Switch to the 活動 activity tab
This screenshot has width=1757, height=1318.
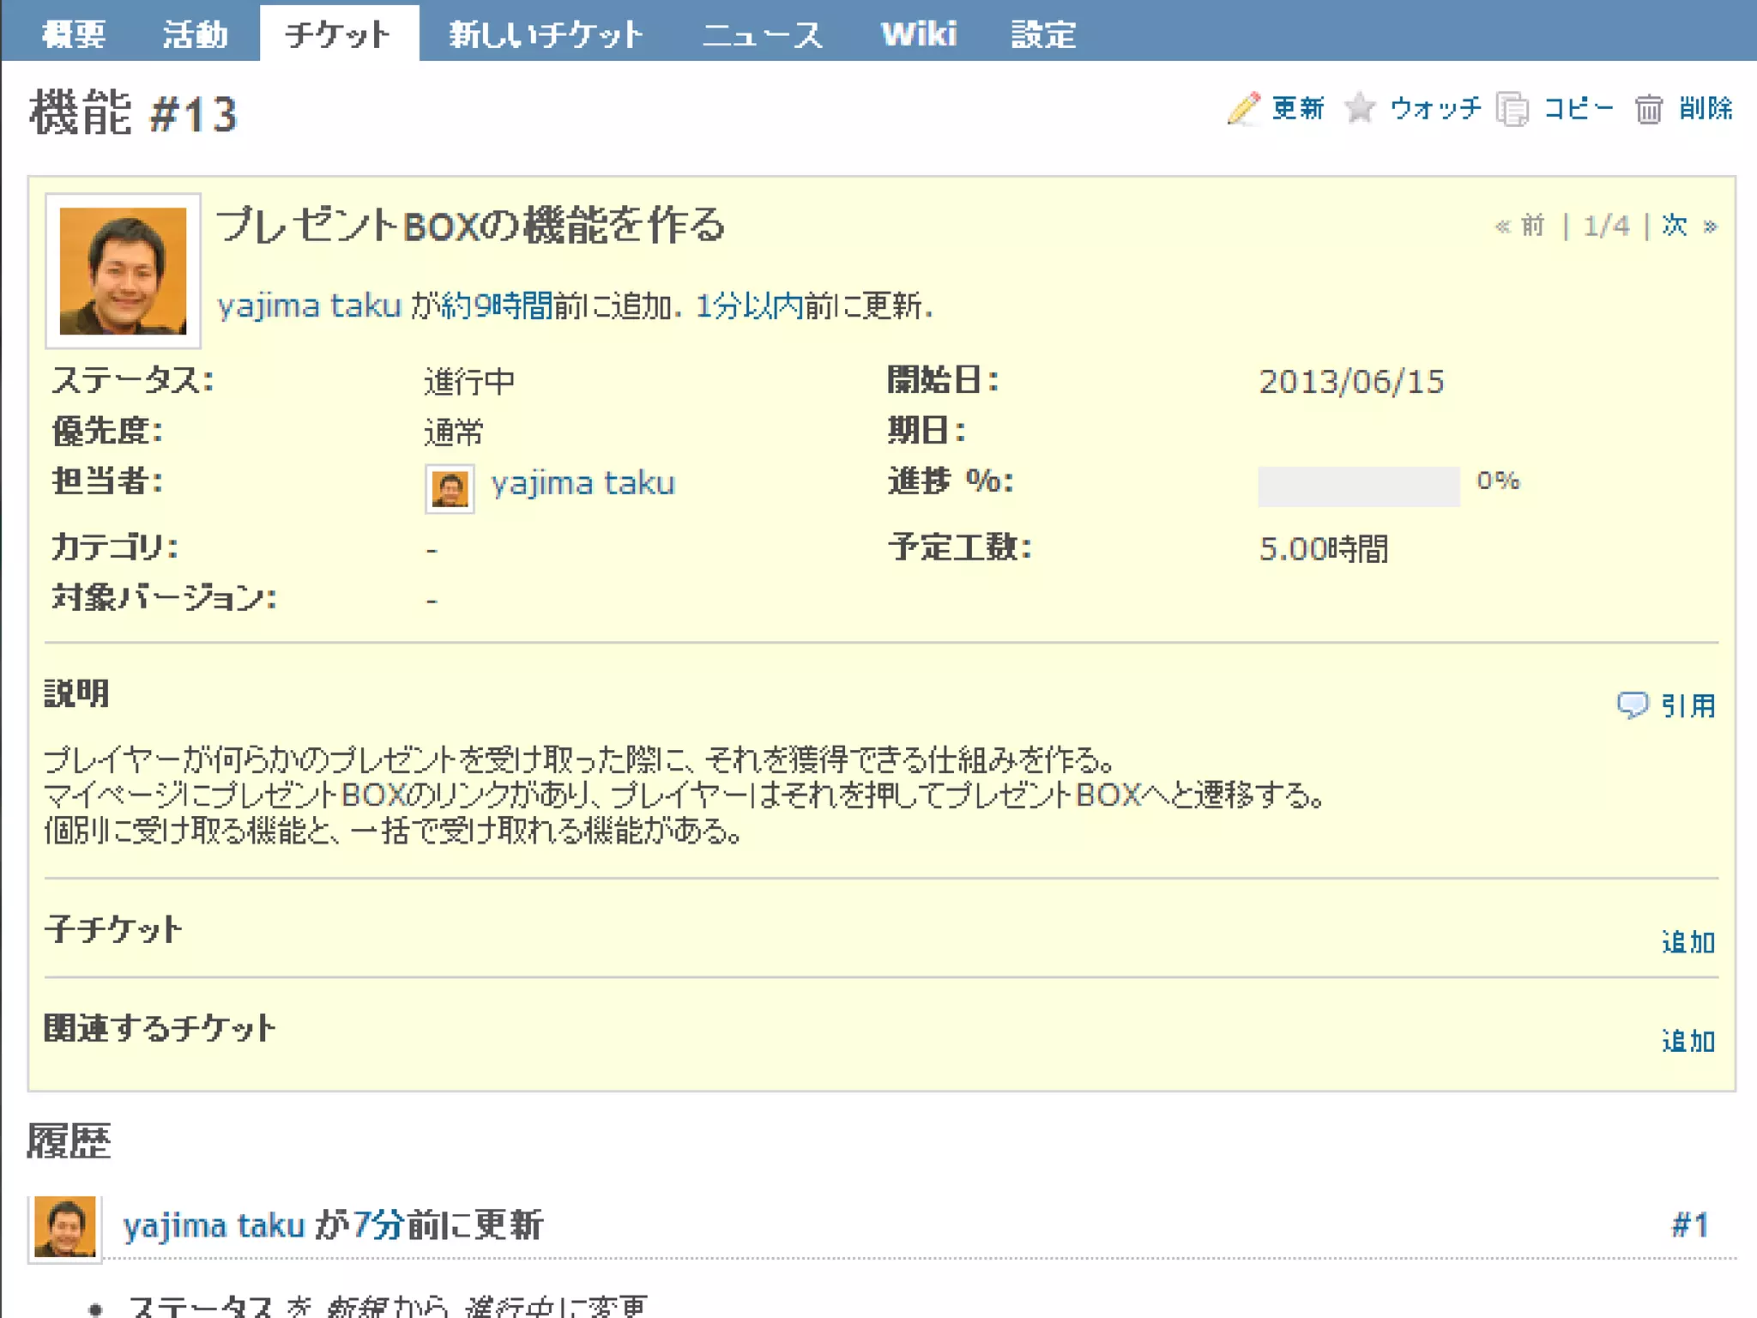pyautogui.click(x=196, y=34)
